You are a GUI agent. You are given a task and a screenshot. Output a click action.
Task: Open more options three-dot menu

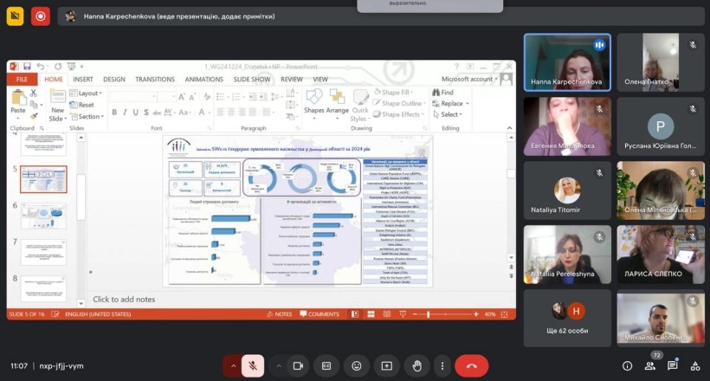pos(442,365)
